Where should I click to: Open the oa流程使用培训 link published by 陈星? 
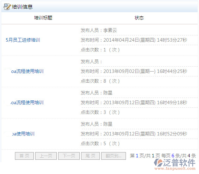27,102
